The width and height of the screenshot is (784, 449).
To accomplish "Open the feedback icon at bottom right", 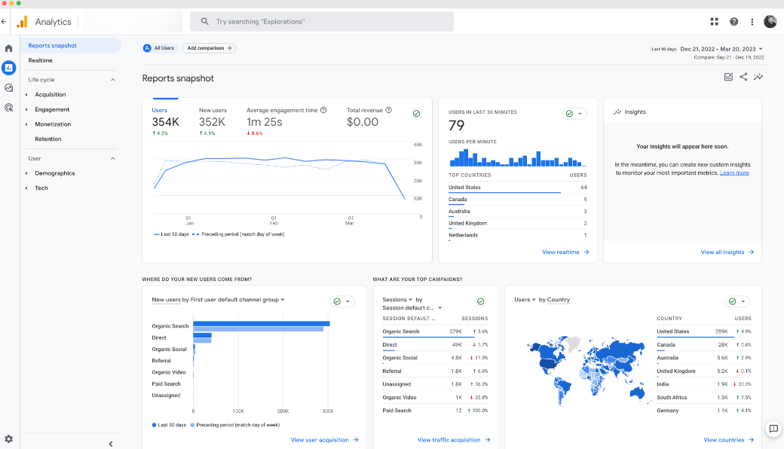I will click(773, 429).
